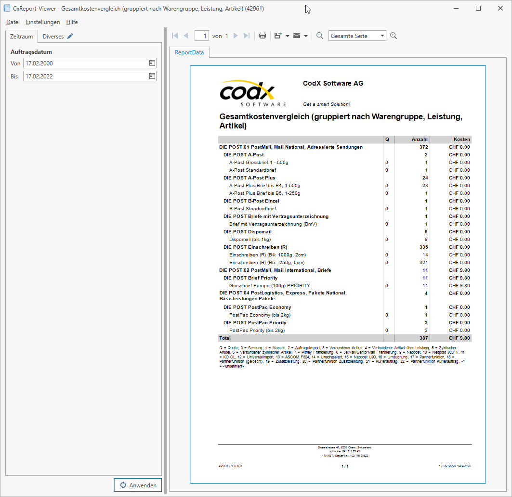Click the 'Auftragsdatum' section label
Image resolution: width=512 pixels, height=497 pixels.
31,52
